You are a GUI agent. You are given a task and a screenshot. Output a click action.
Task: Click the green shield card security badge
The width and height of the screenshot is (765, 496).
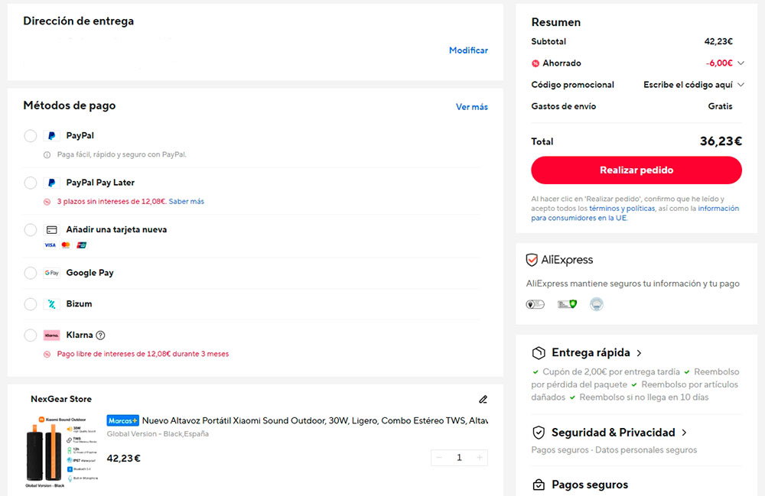pyautogui.click(x=567, y=304)
